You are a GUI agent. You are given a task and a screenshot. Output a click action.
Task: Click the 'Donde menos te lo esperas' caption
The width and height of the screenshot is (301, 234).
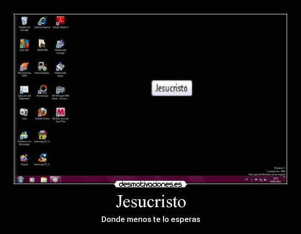150,219
